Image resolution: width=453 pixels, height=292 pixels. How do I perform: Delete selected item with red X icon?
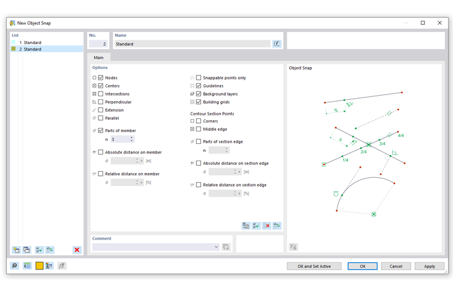click(x=77, y=250)
